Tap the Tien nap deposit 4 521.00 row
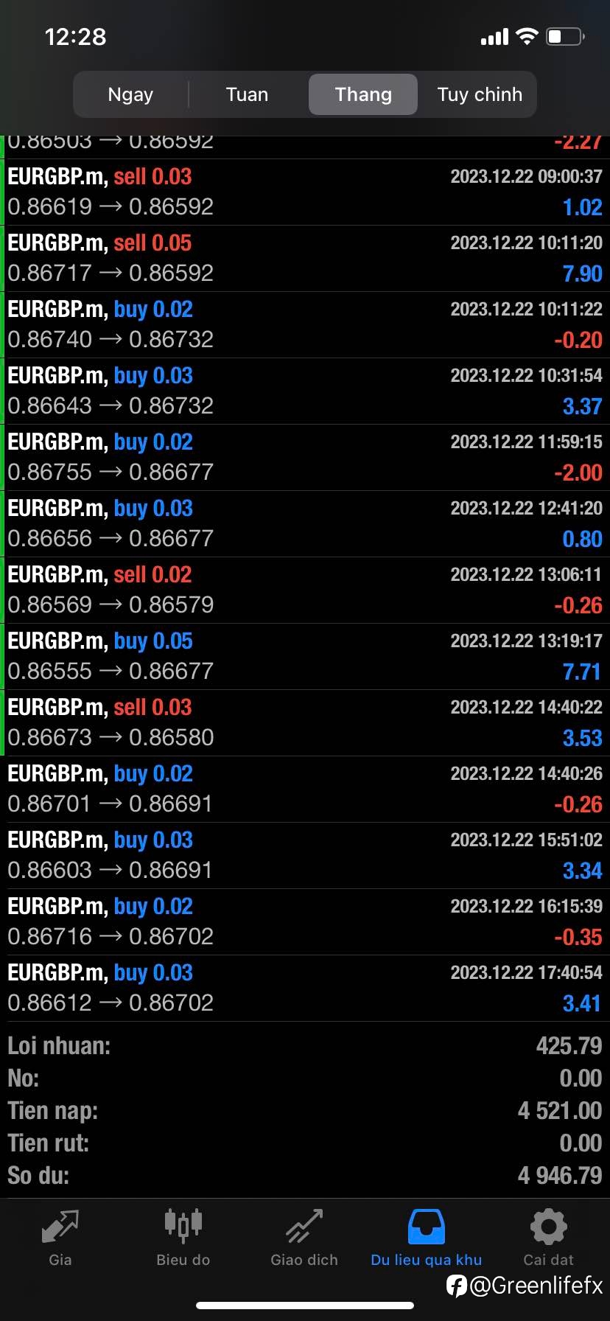Image resolution: width=610 pixels, height=1321 pixels. point(305,1110)
